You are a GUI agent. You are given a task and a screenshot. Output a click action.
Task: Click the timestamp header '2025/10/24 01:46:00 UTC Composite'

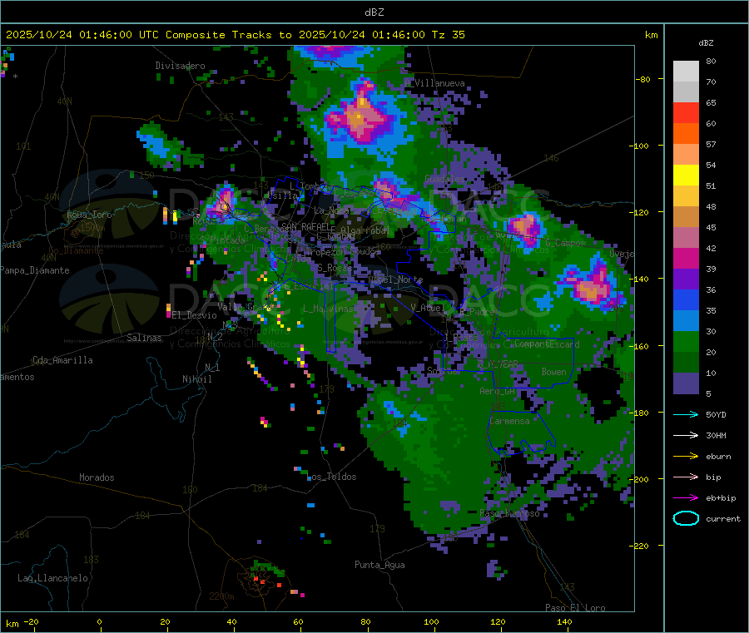click(116, 35)
